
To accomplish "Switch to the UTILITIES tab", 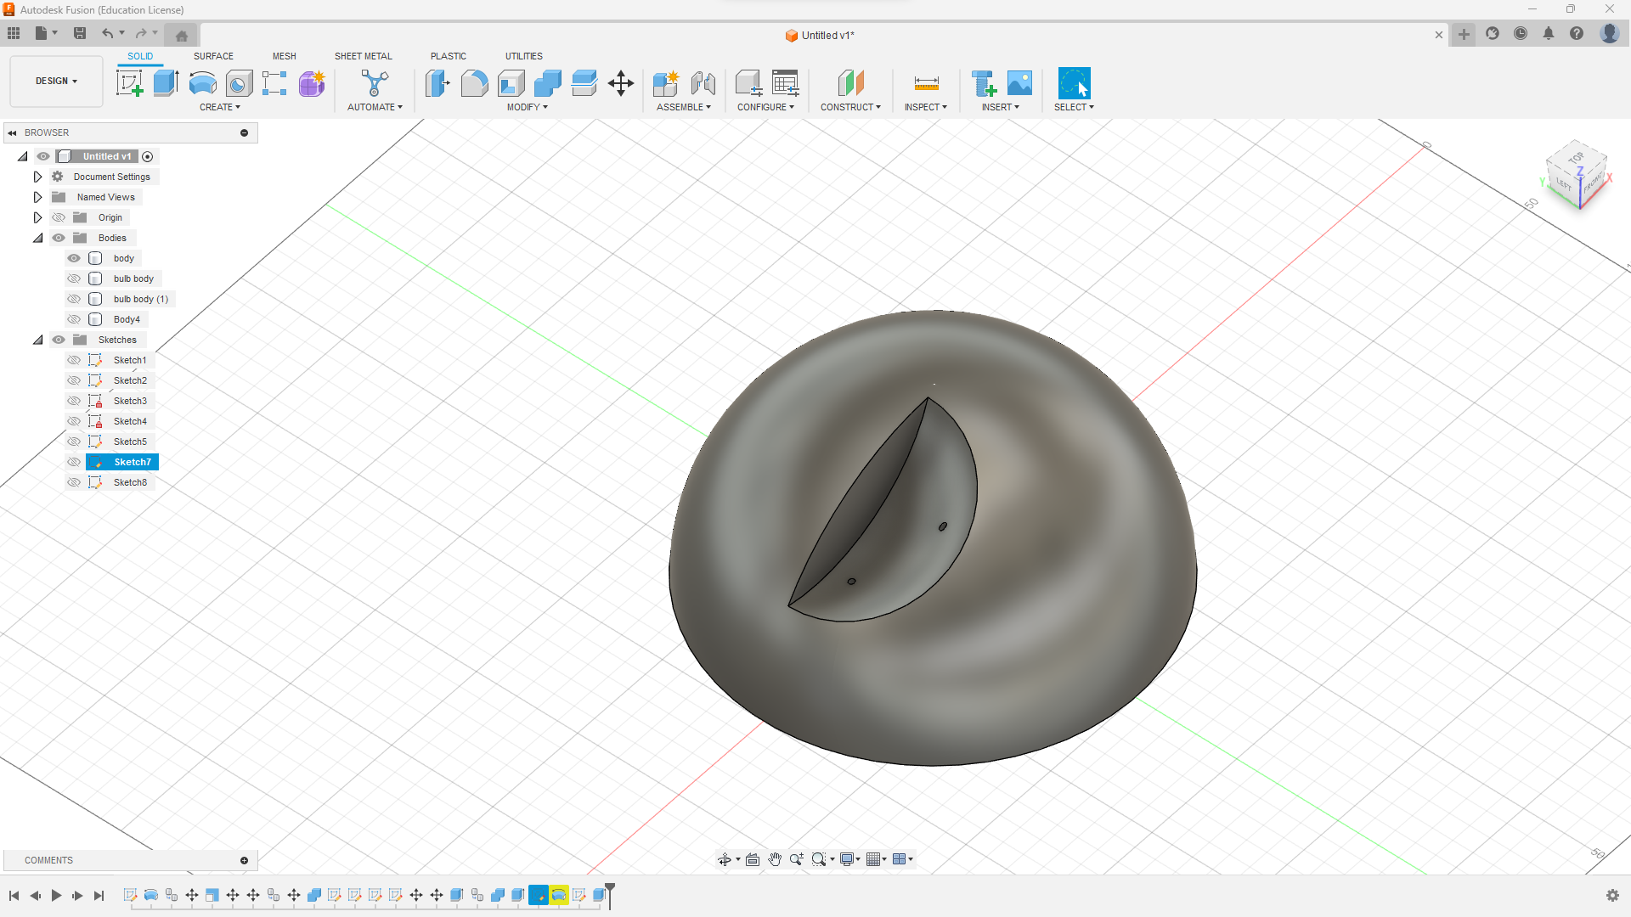I will 524,56.
